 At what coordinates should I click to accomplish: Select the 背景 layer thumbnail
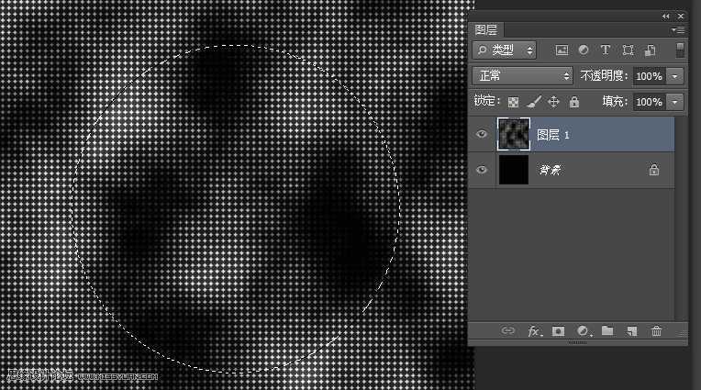(x=514, y=170)
